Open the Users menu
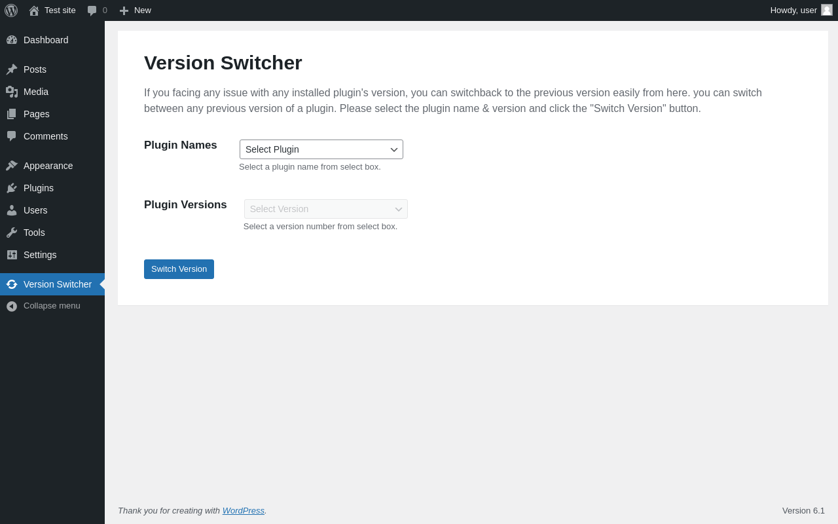838x524 pixels. pyautogui.click(x=52, y=210)
